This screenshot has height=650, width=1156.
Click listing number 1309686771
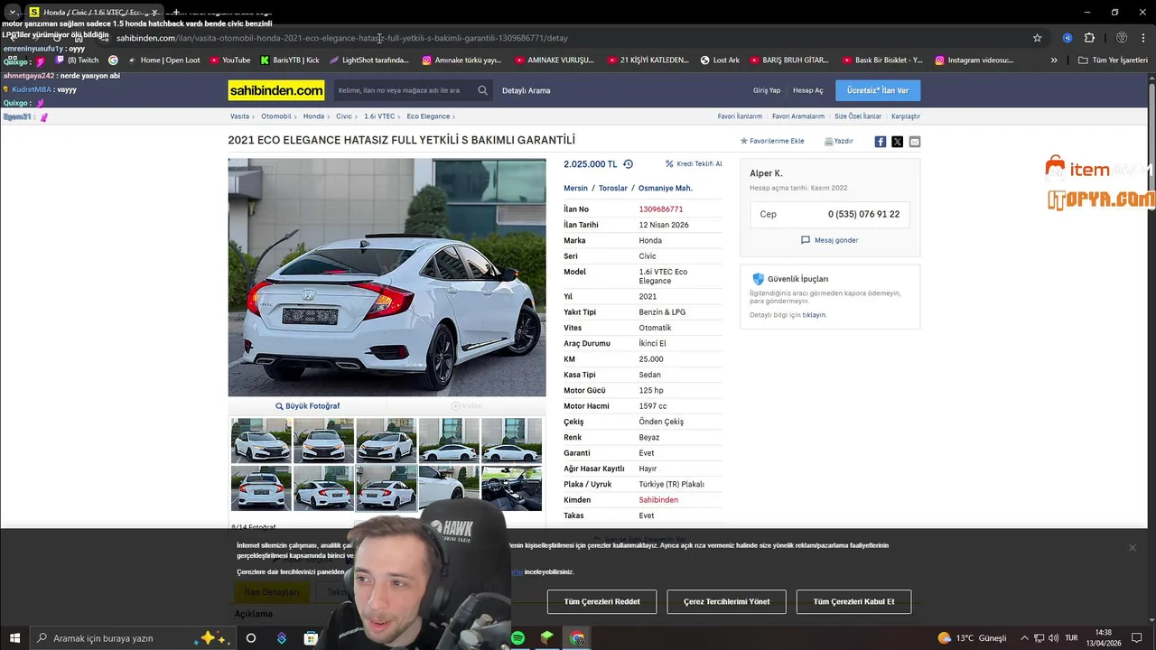pos(661,209)
